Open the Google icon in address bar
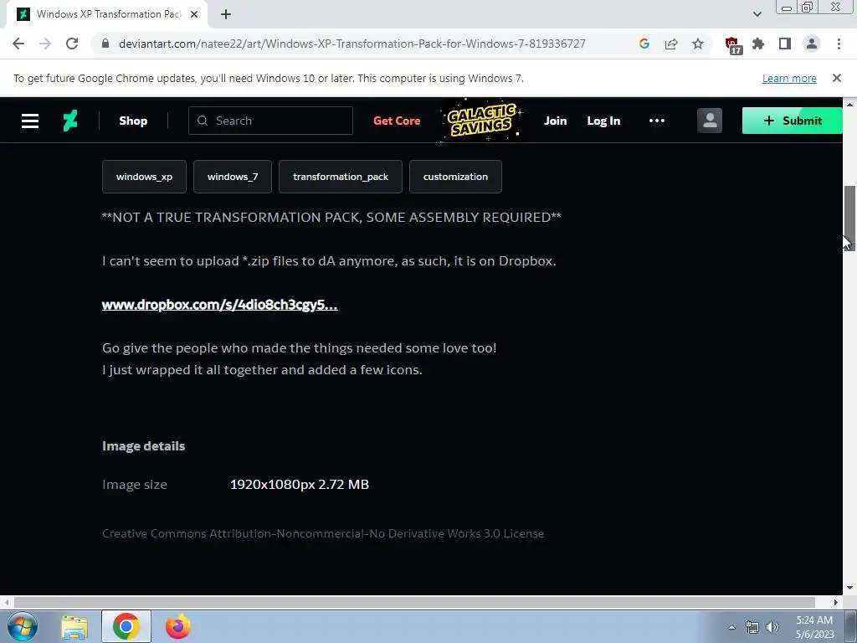 (644, 44)
